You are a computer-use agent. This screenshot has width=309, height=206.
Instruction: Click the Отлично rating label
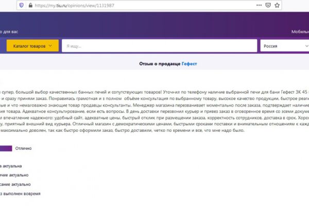[x=24, y=148]
